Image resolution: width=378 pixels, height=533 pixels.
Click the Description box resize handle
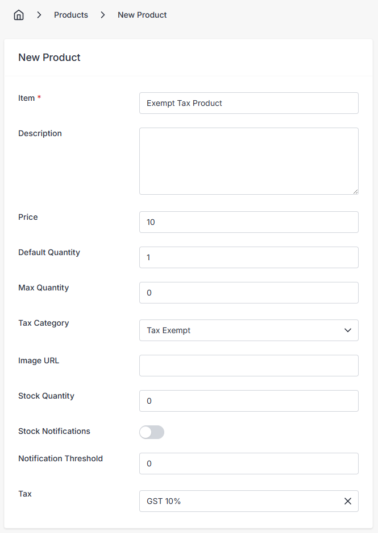click(x=355, y=191)
